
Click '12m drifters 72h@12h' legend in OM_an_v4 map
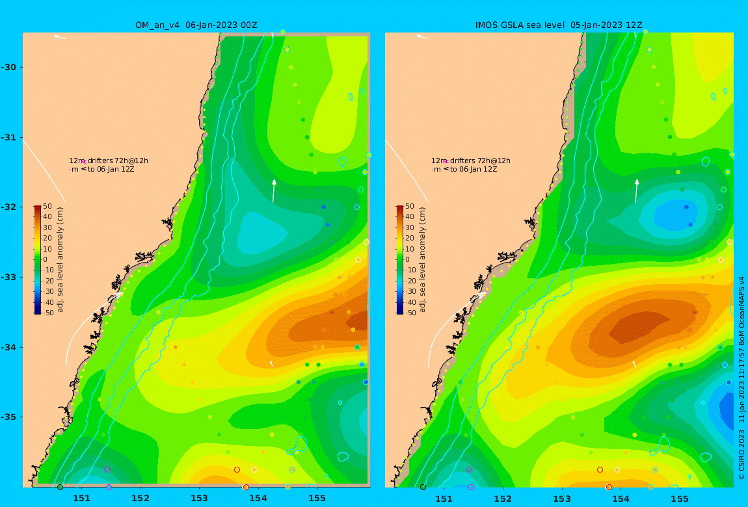pyautogui.click(x=108, y=161)
